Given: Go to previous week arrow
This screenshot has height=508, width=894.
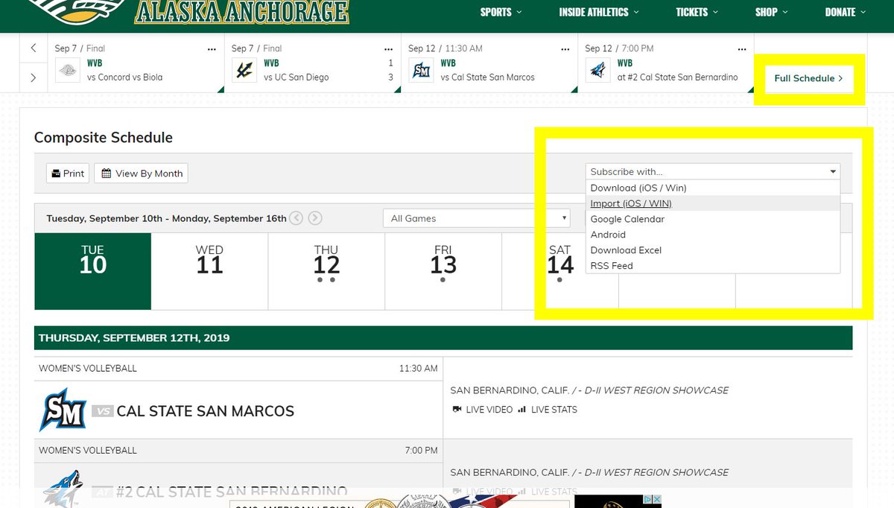Looking at the screenshot, I should 297,218.
